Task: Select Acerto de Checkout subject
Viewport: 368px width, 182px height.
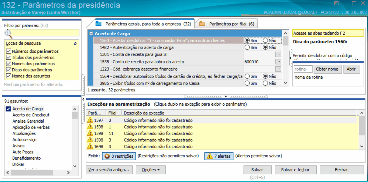Action: 31,115
